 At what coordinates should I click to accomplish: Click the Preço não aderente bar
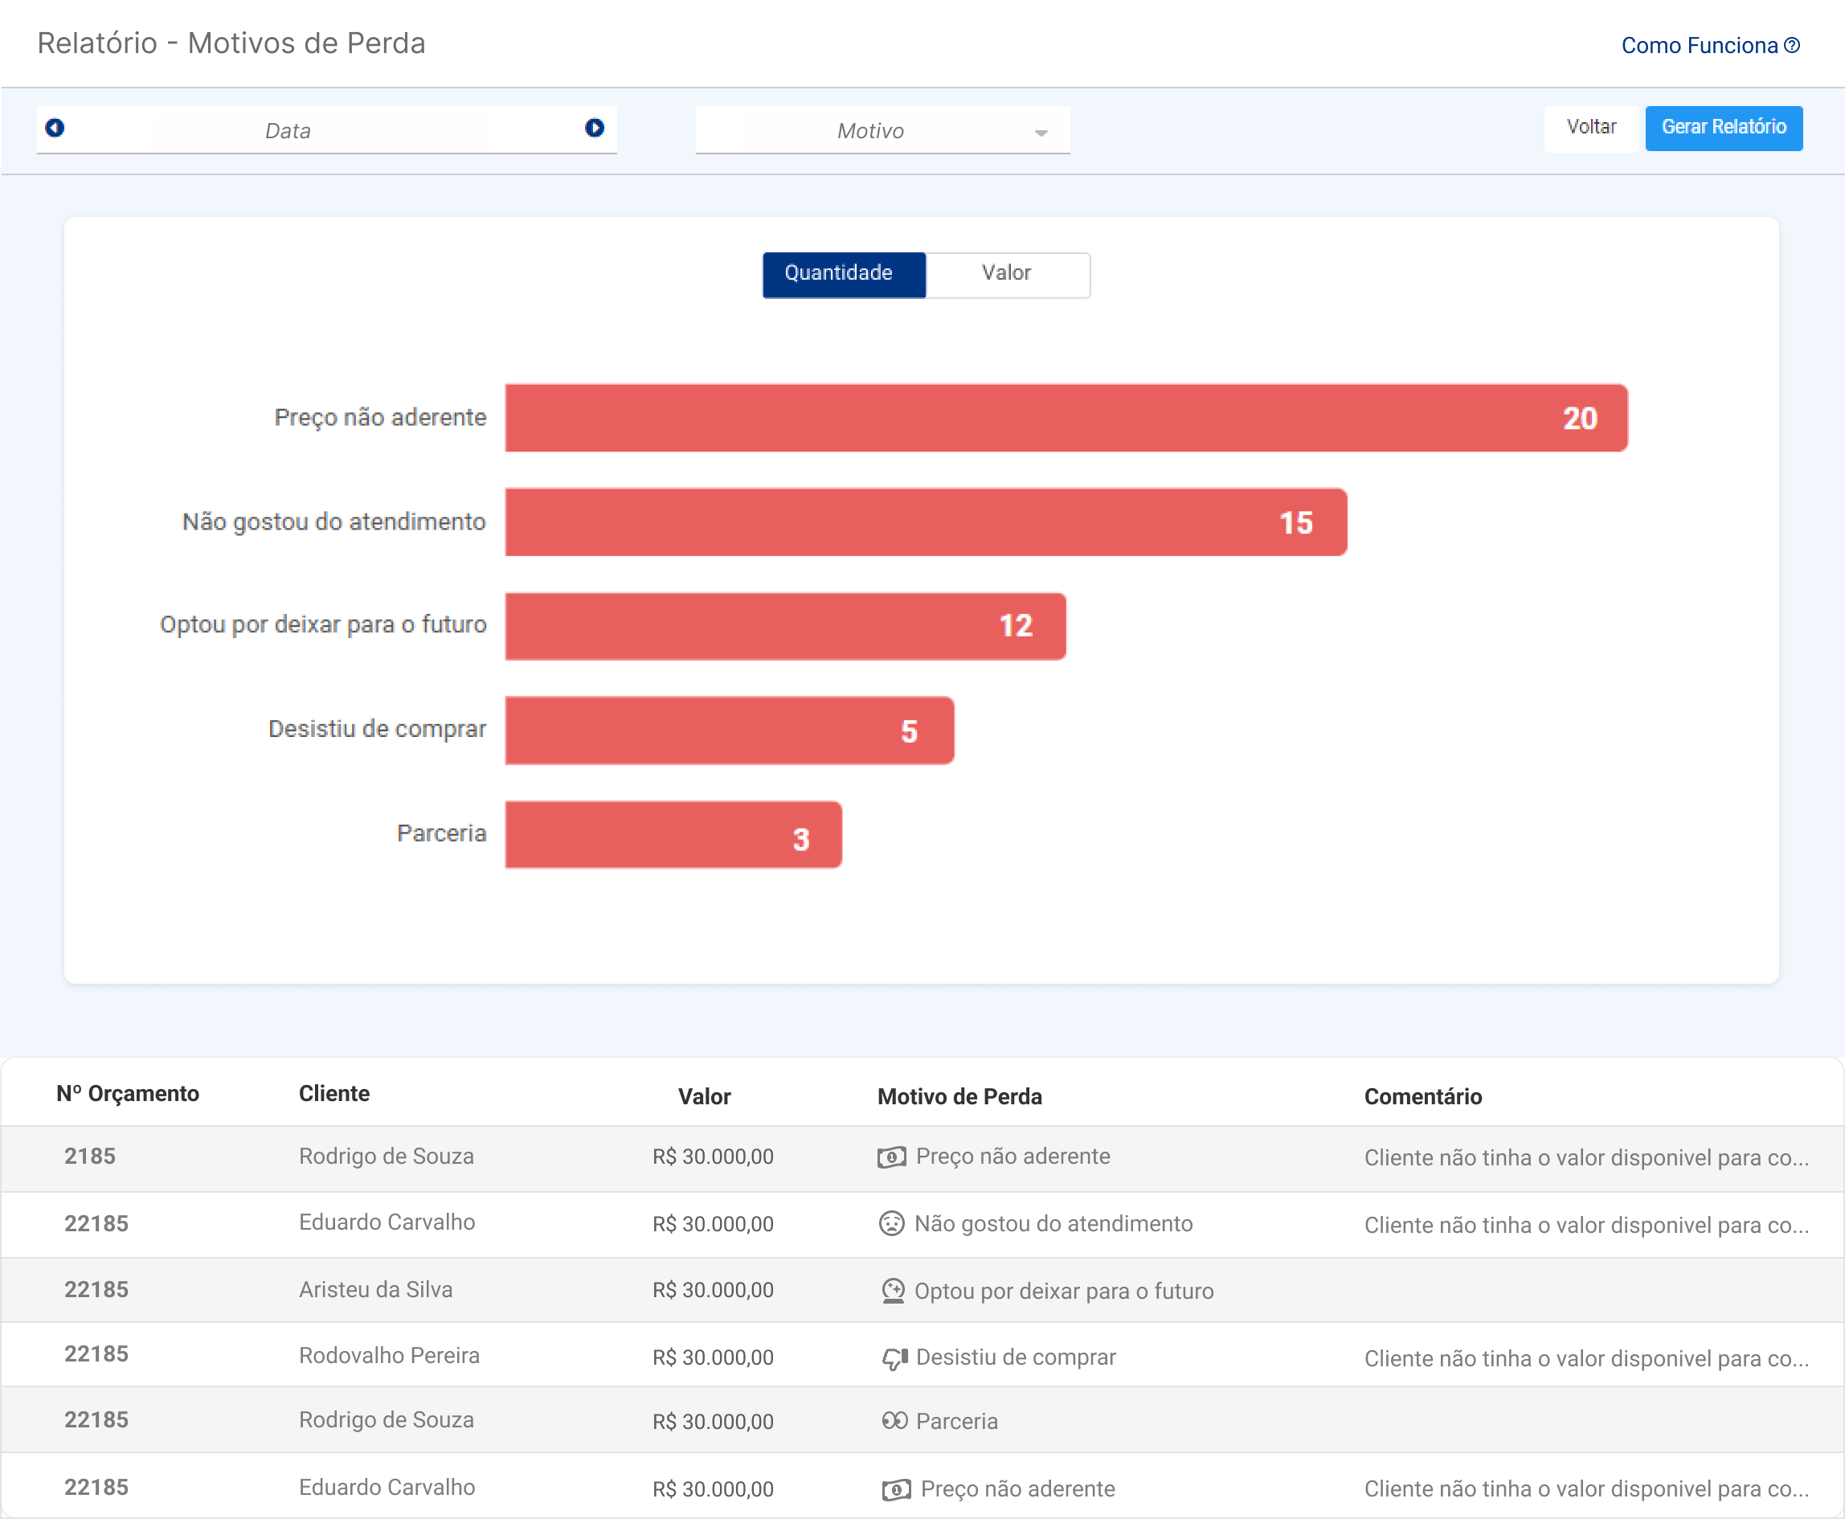[x=1065, y=418]
